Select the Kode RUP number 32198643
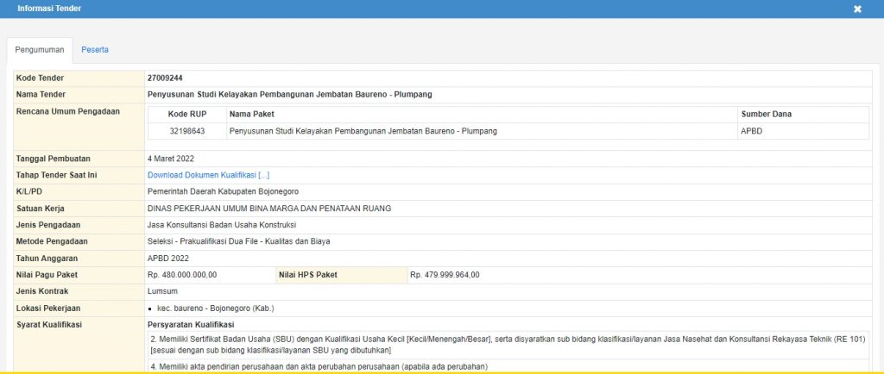The width and height of the screenshot is (884, 374). point(186,131)
